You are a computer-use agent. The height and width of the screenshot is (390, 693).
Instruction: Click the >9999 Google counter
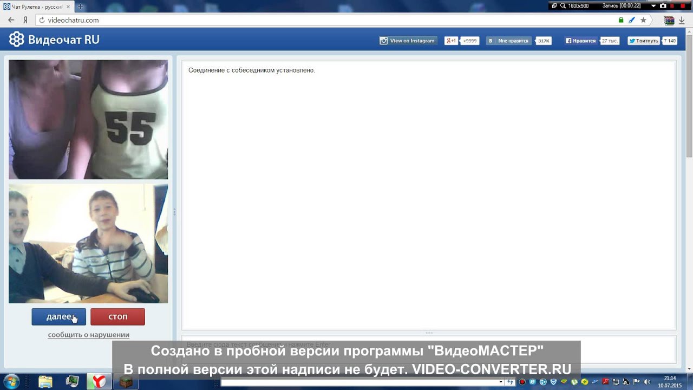[470, 41]
